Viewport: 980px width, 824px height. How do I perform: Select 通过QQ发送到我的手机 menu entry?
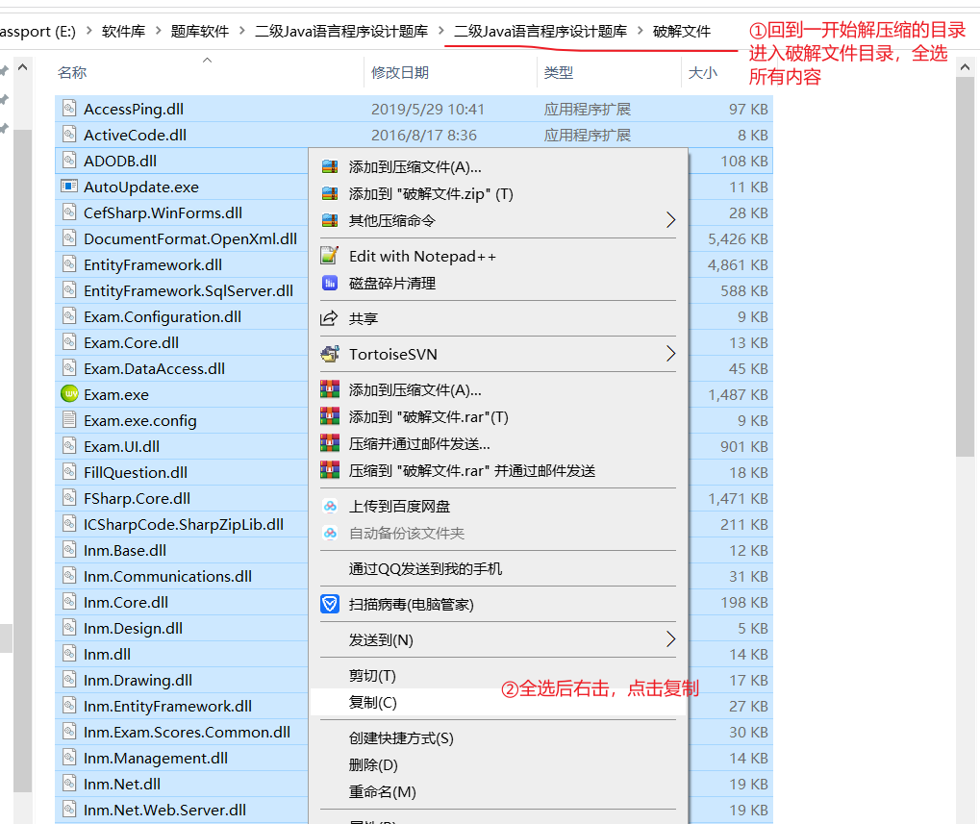tap(498, 568)
